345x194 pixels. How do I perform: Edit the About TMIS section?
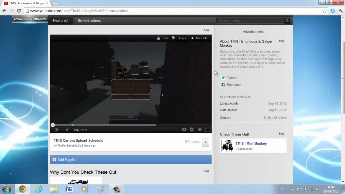pos(281,41)
